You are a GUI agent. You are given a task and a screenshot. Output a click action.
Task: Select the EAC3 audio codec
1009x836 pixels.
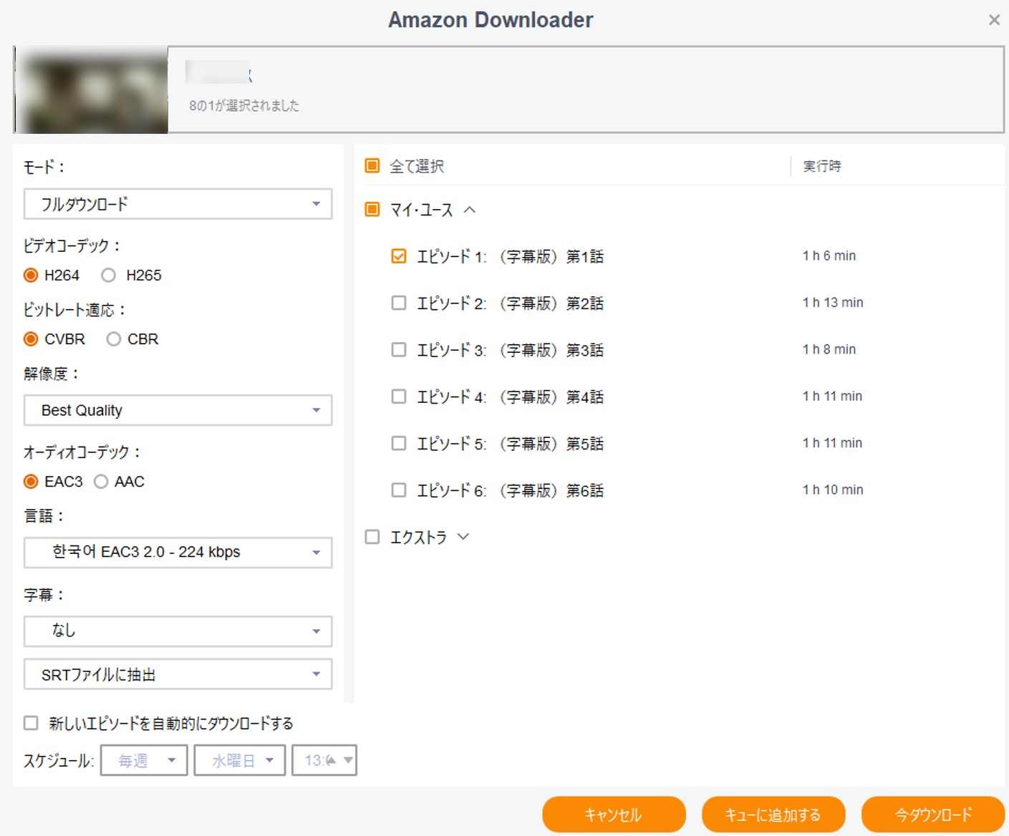[x=31, y=482]
